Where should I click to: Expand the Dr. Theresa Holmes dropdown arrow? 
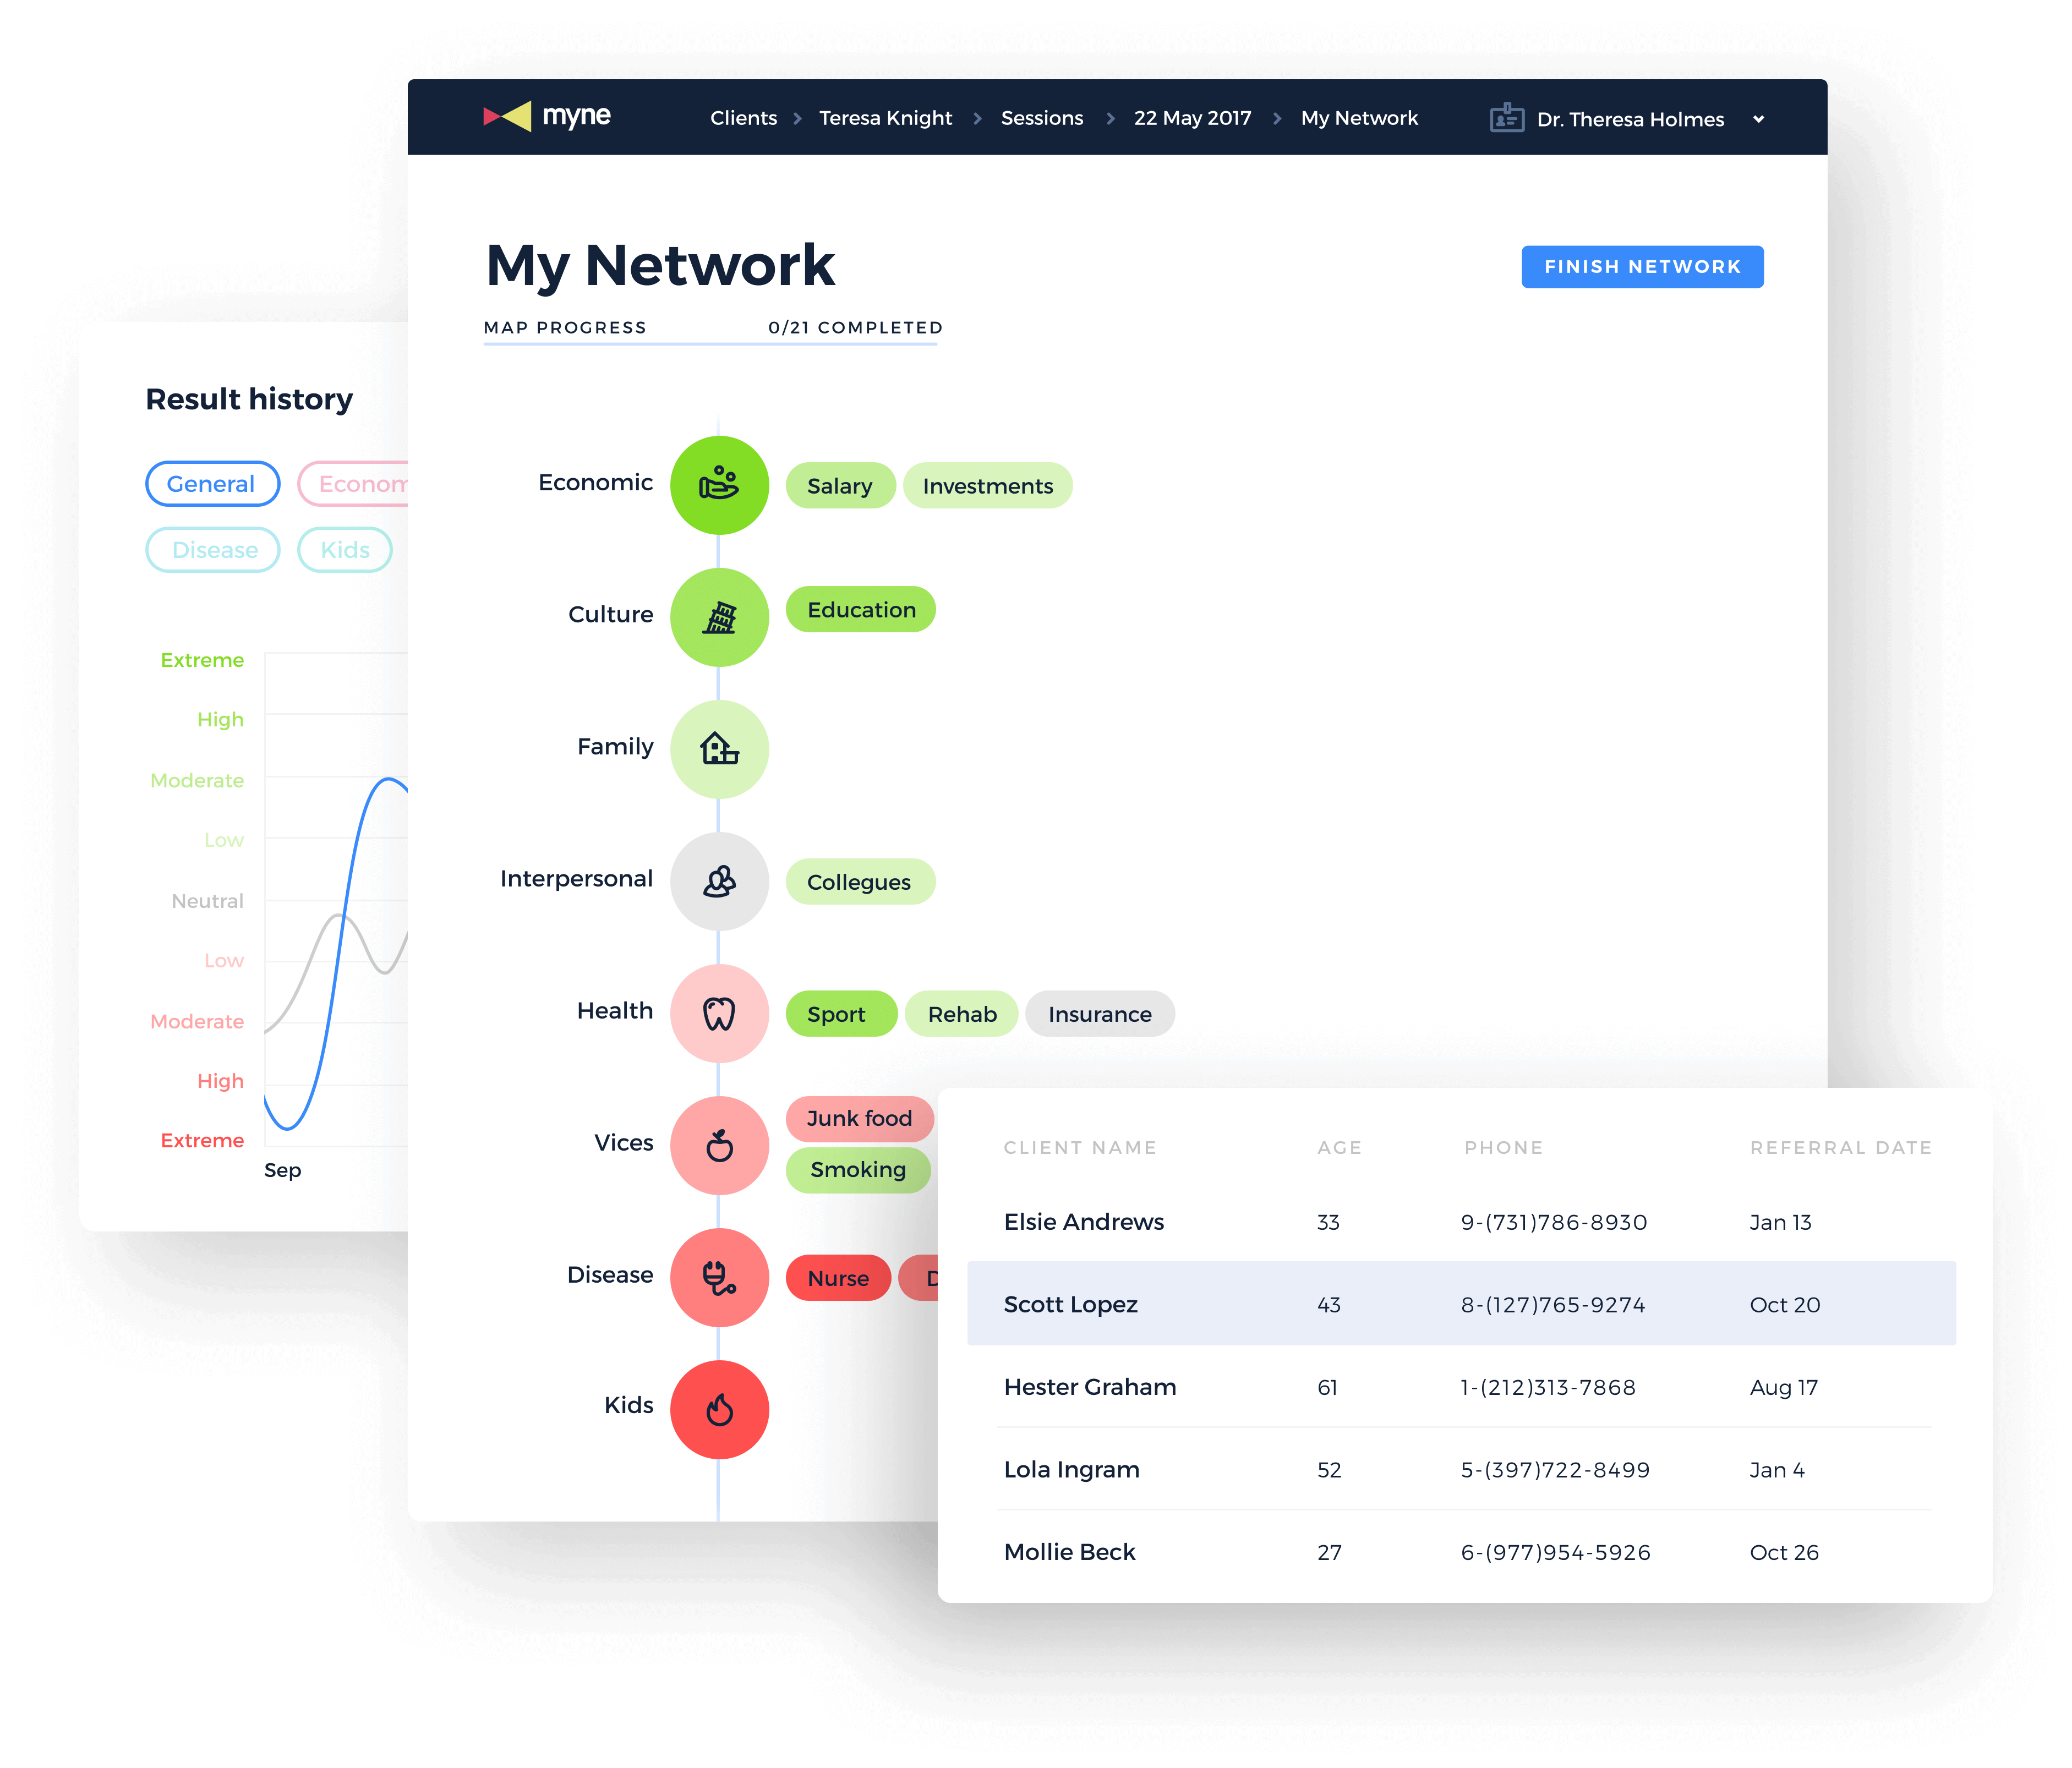click(x=1758, y=119)
